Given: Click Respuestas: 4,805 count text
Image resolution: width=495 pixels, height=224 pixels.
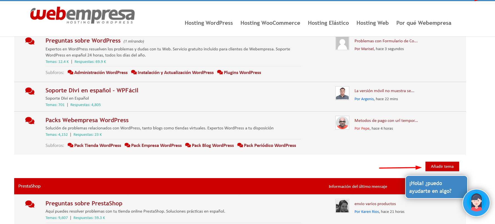Looking at the screenshot, I should [x=85, y=105].
